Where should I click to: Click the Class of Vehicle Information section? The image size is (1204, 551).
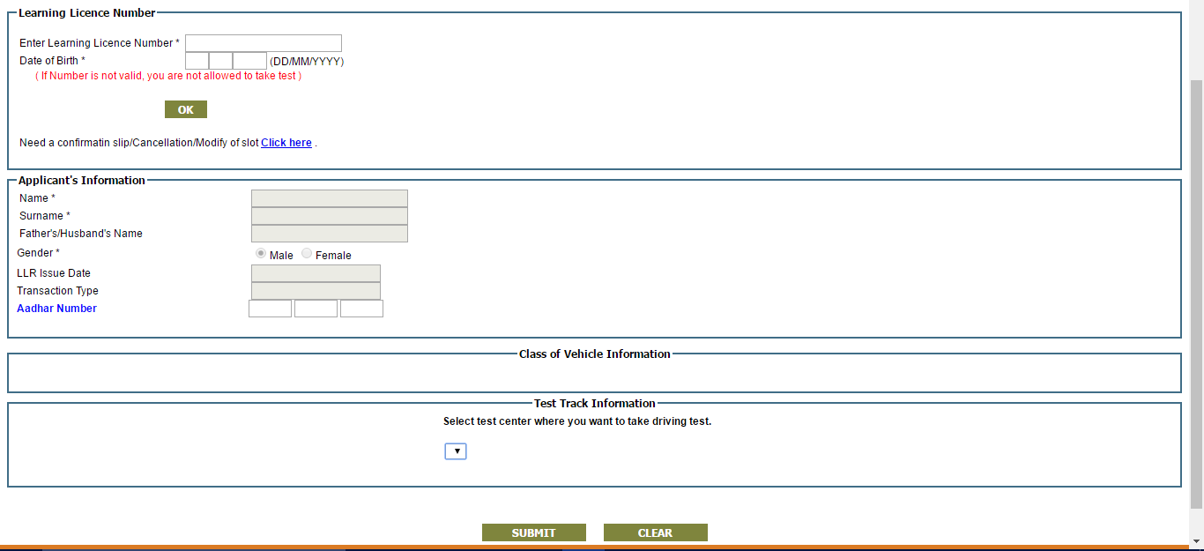pos(595,372)
